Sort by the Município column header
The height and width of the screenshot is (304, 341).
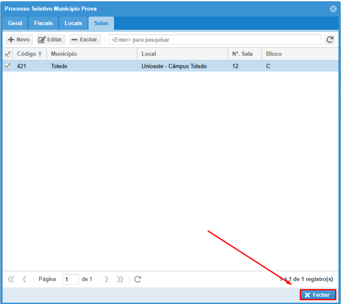click(64, 54)
